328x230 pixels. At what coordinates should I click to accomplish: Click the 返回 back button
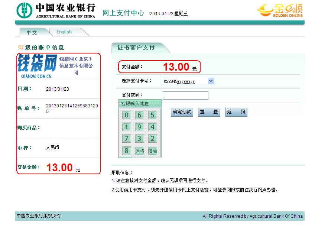click(x=236, y=112)
